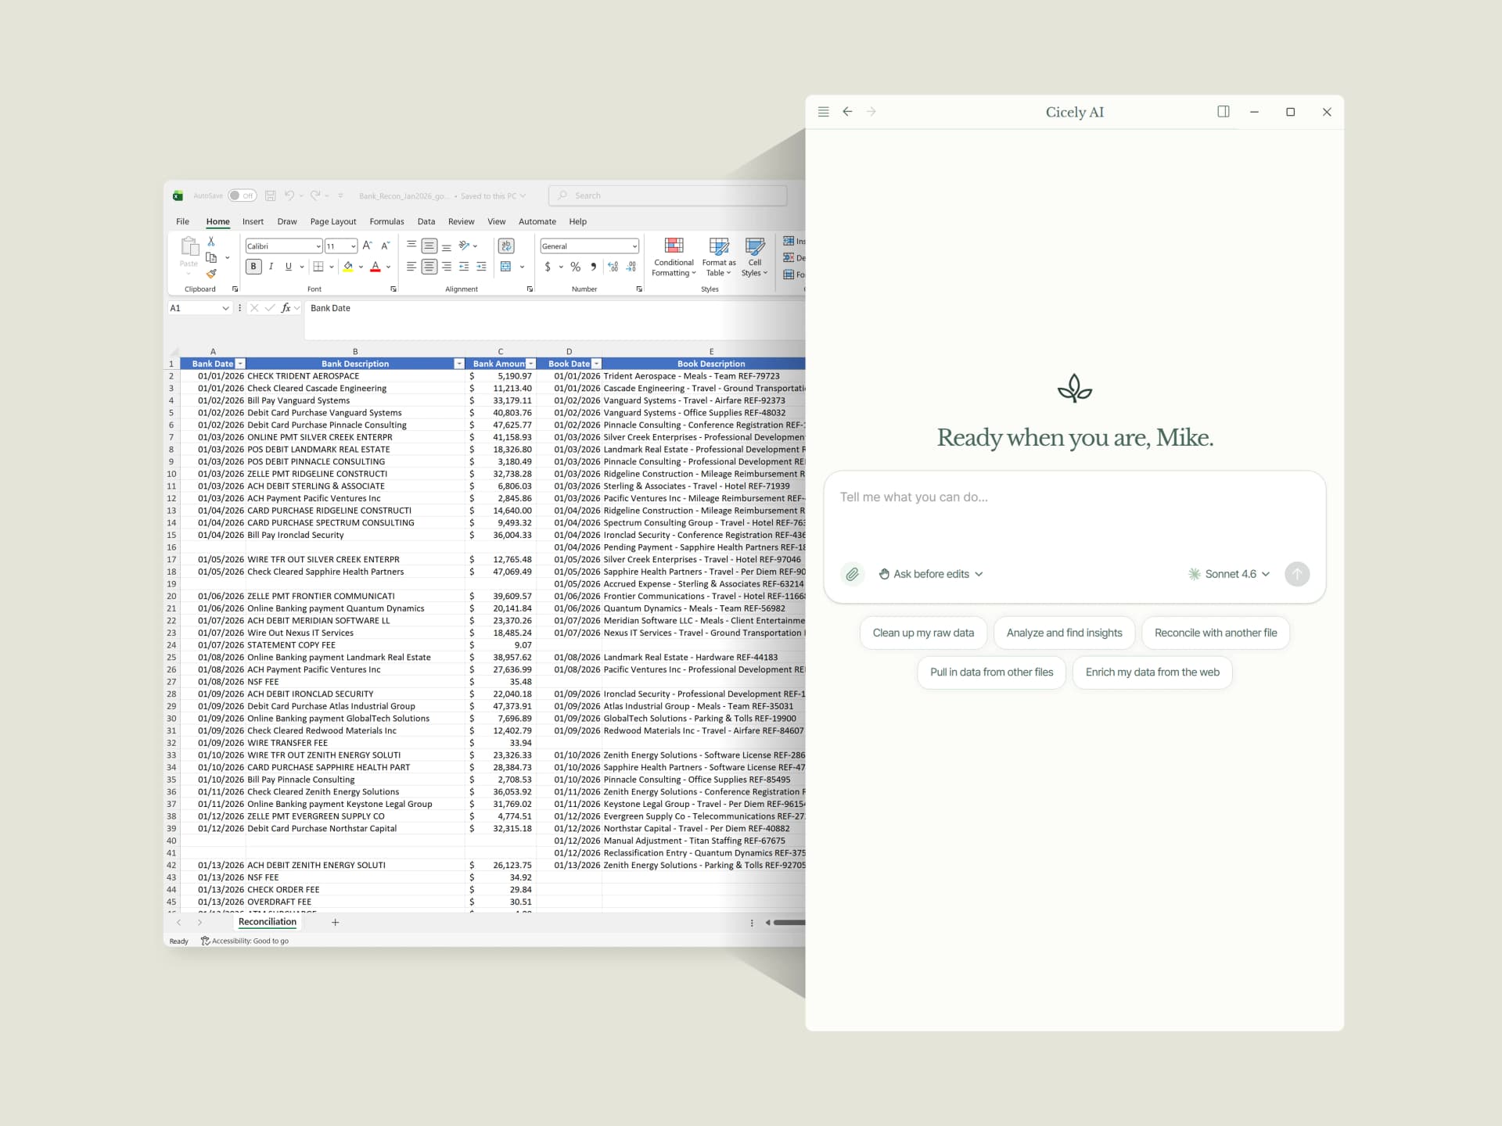Click the Clean up my raw data suggestion
Screen dimensions: 1502x1126
tap(922, 633)
